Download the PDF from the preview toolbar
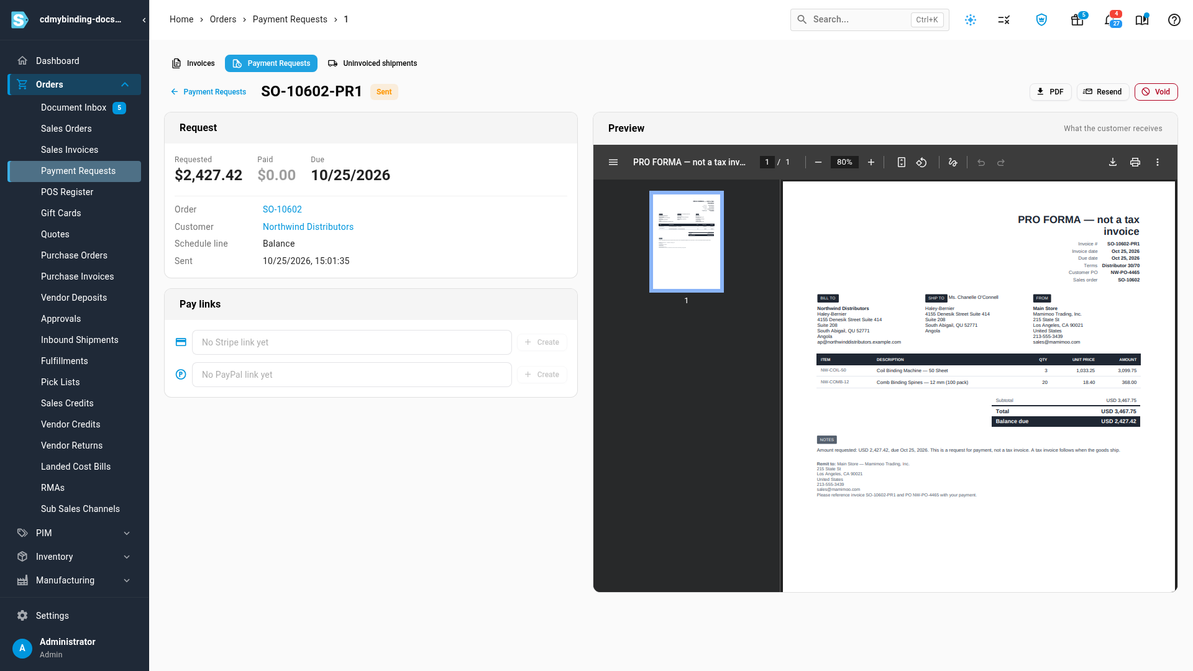The width and height of the screenshot is (1193, 671). [x=1113, y=162]
